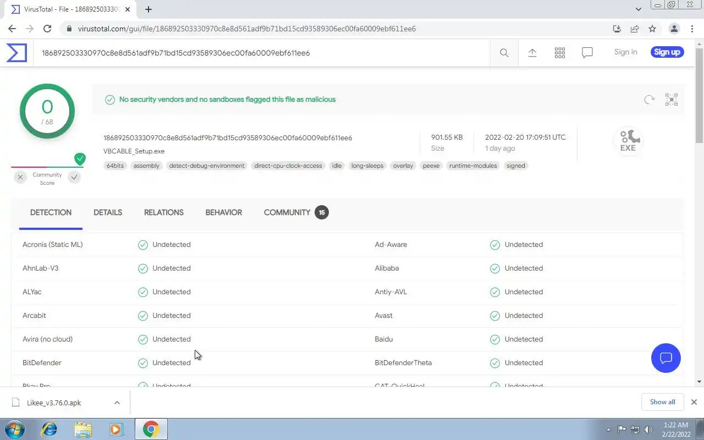Click the hash search input field
Viewport: 704px width, 440px height.
(261, 53)
